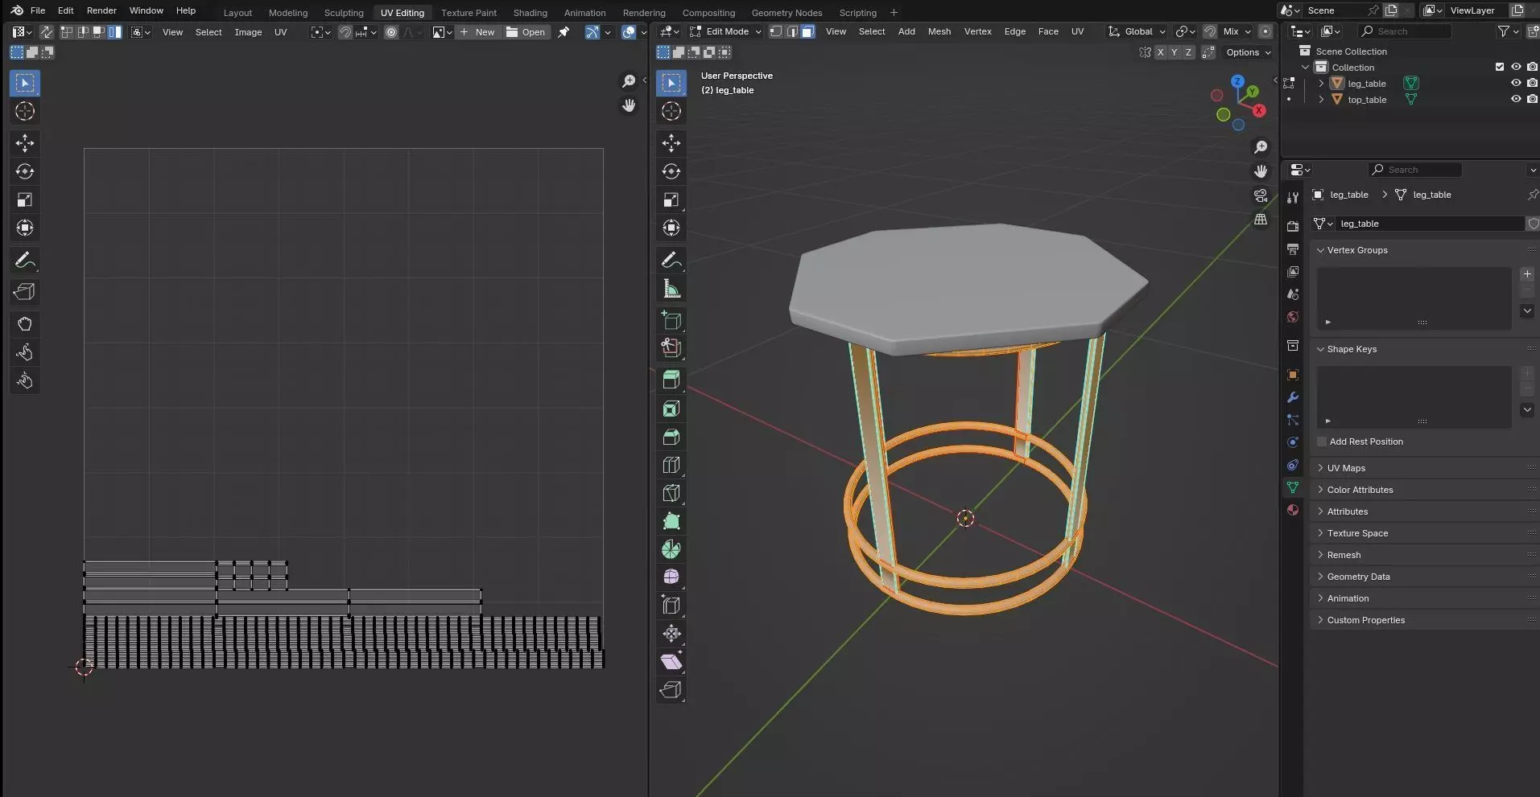Open the Modifiers properties tab wrench icon

1293,397
